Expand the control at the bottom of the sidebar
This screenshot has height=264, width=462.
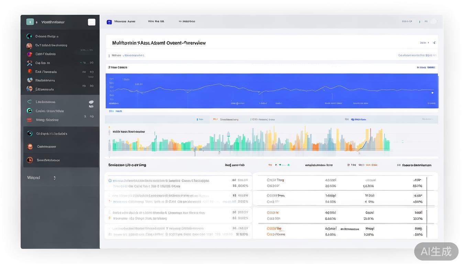click(55, 178)
